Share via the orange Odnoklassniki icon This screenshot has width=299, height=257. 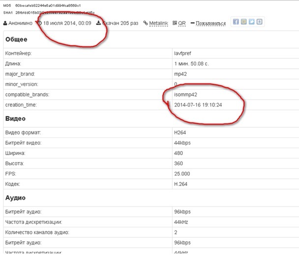pyautogui.click(x=244, y=22)
